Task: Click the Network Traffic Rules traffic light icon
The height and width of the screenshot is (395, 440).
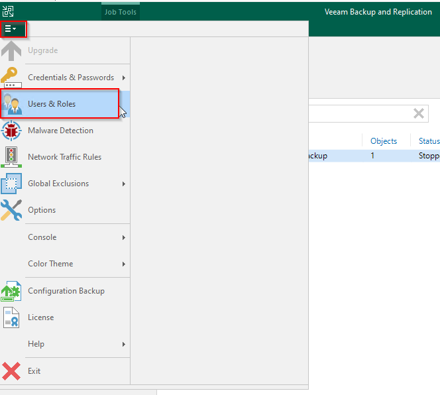Action: click(x=11, y=157)
